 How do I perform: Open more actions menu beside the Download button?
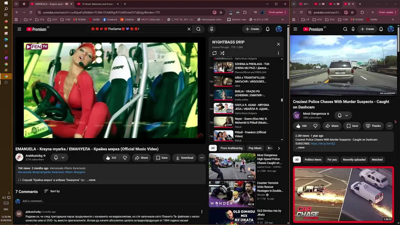click(202, 158)
